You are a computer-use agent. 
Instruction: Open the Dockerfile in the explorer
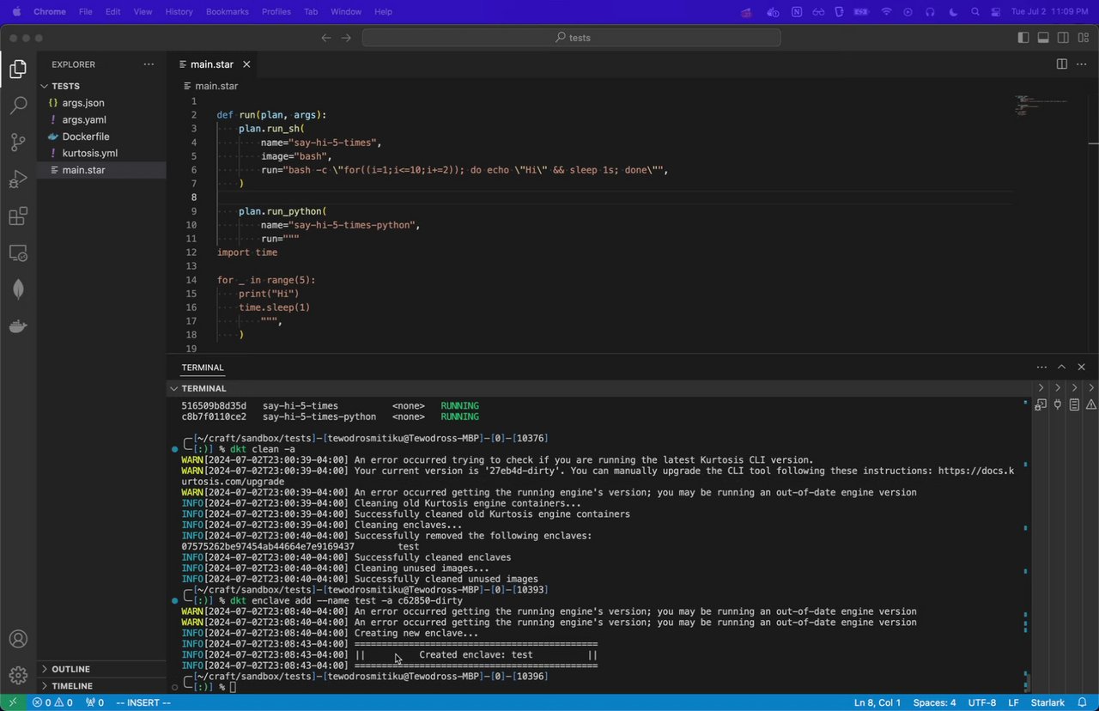coord(85,137)
